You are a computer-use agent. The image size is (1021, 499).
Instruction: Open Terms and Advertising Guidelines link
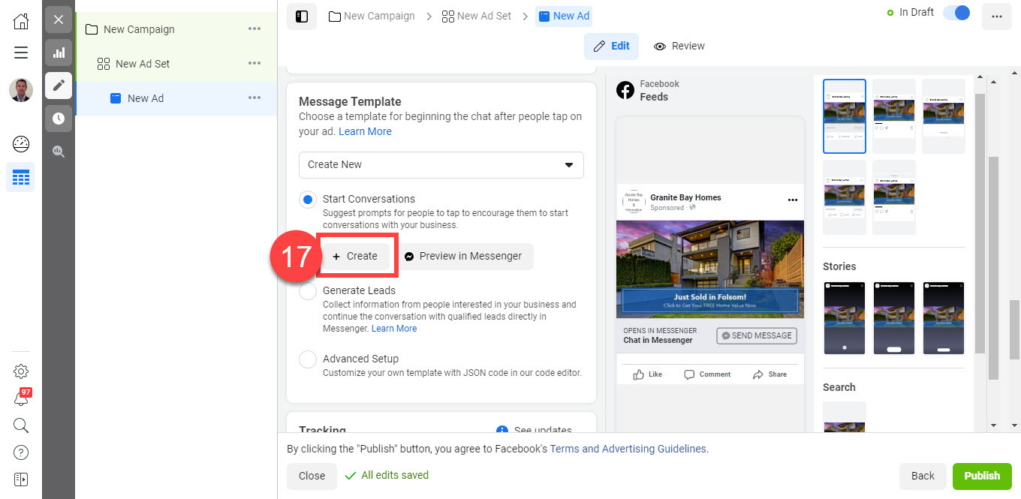[x=628, y=449]
